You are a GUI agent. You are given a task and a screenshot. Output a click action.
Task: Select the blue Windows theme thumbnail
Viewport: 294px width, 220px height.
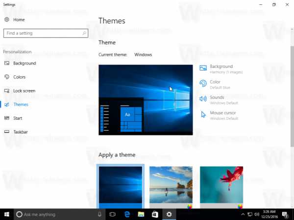click(120, 187)
